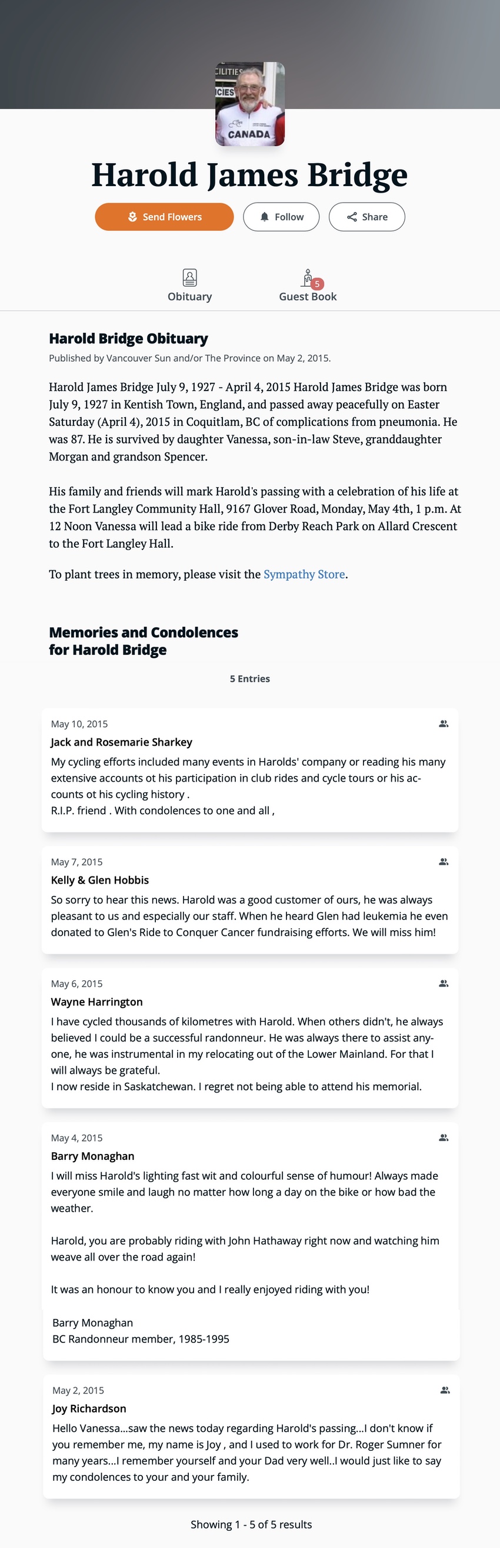Click the people icon on Barry Monaghan's entry
The width and height of the screenshot is (500, 1548).
pyautogui.click(x=444, y=1137)
